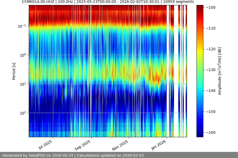Click the −120 colorbar tick label
Viewport: 238px width, 158px height.
[x=210, y=49]
